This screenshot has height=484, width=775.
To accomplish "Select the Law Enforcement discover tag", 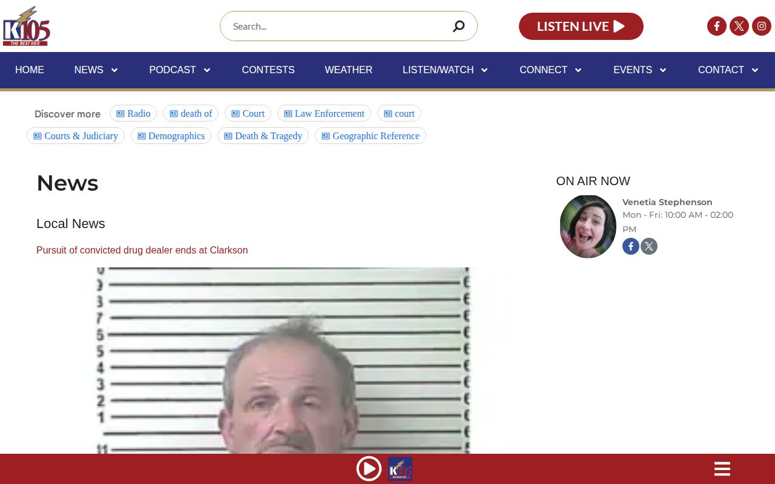I will coord(324,113).
